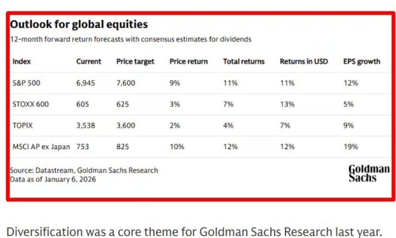The image size is (396, 238).
Task: Select the Index column header
Action: click(22, 61)
